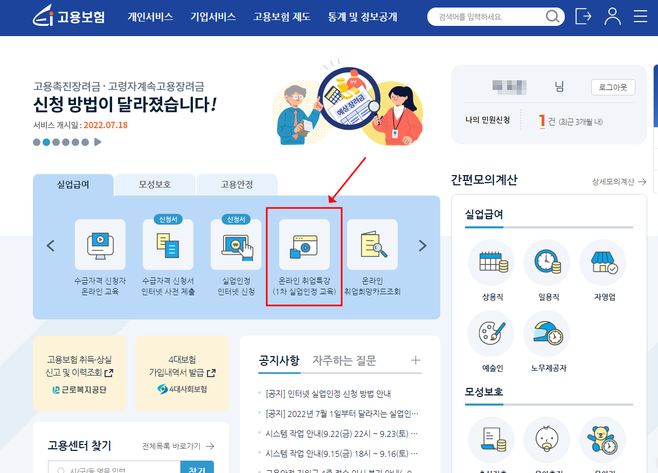The width and height of the screenshot is (658, 473).
Task: Open 온라인 취업희망카드조회 icon
Action: click(x=372, y=245)
